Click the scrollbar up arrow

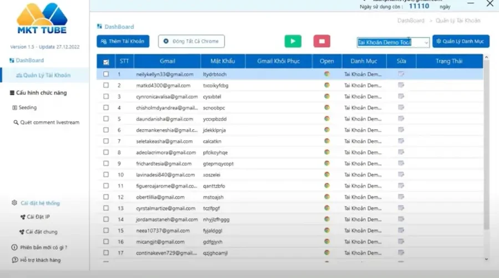486,57
